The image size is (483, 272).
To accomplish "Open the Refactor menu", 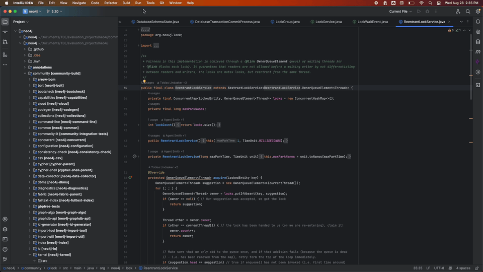I will 111,3.
